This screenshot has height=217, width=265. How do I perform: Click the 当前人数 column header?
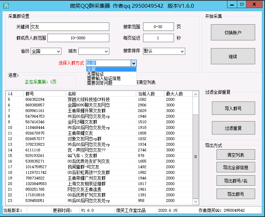click(150, 94)
